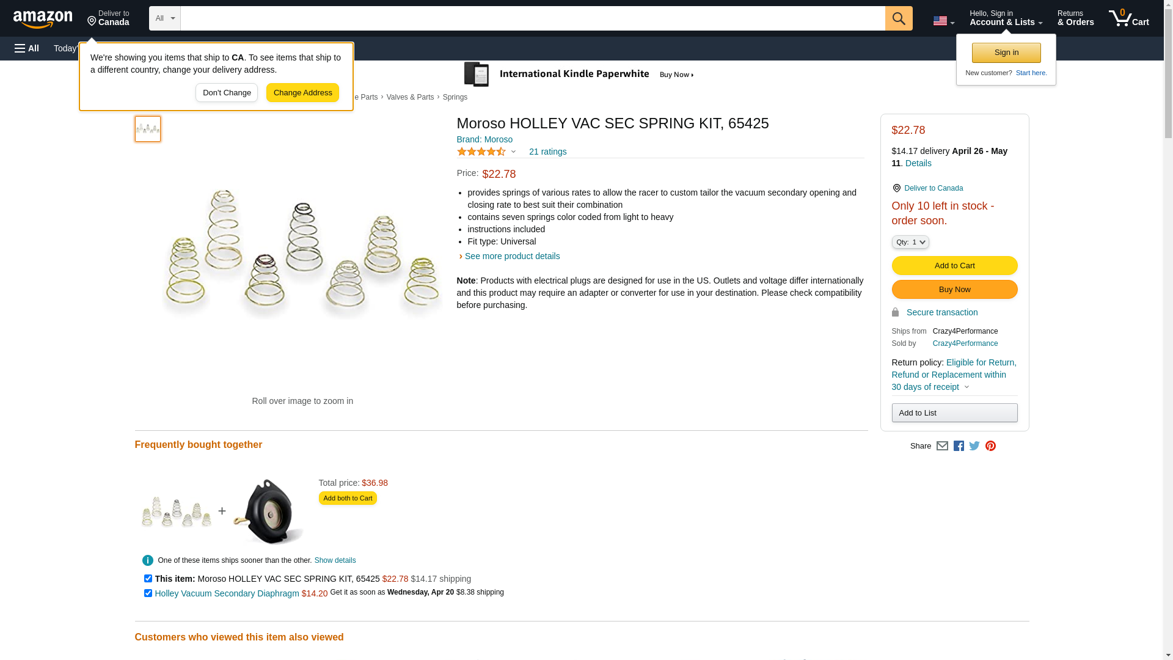Open the shopping cart icon
This screenshot has height=660, width=1173.
[x=1128, y=18]
